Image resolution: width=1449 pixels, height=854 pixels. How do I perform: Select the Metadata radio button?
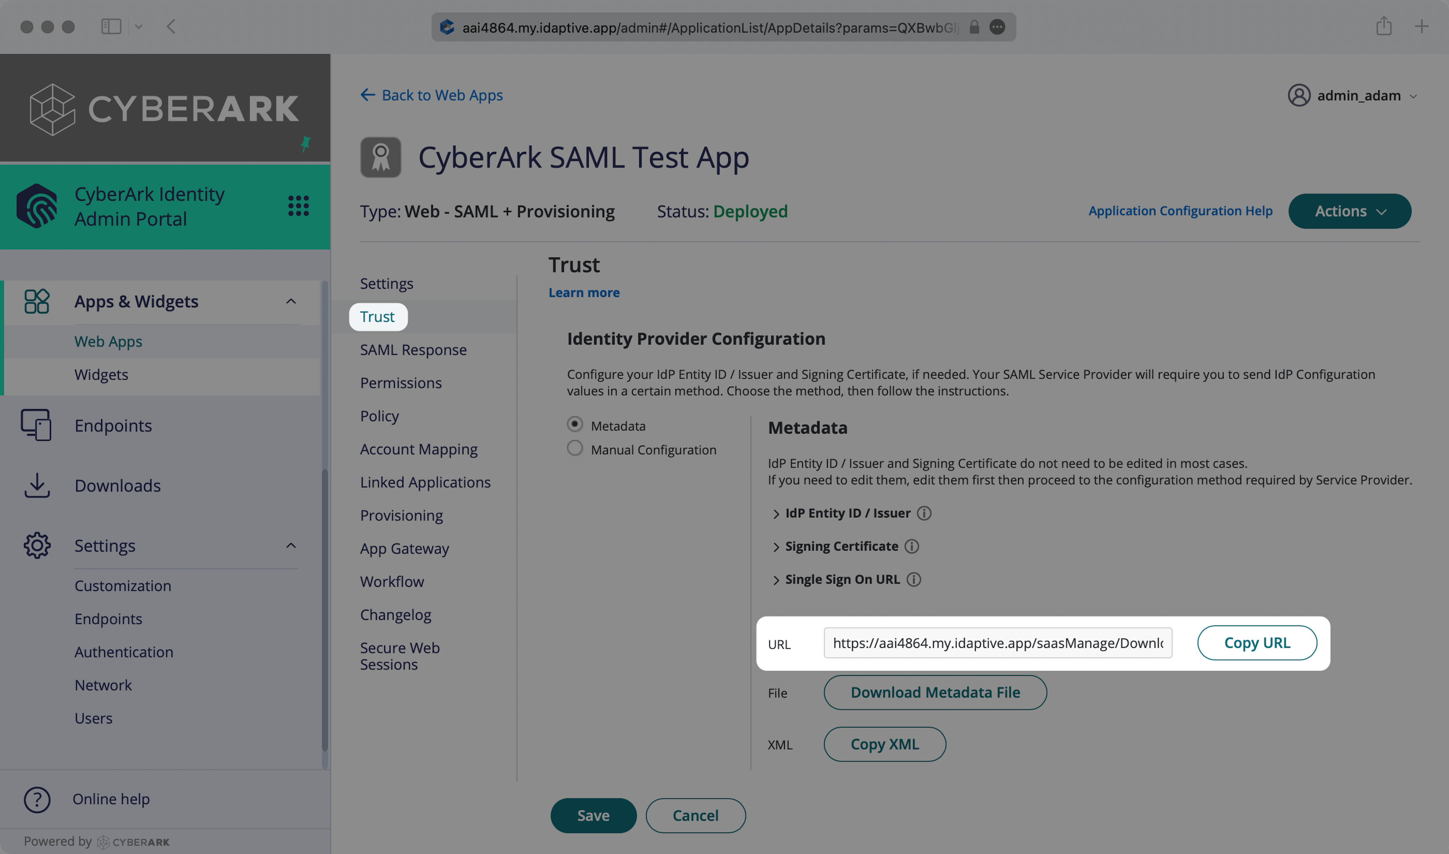tap(574, 425)
